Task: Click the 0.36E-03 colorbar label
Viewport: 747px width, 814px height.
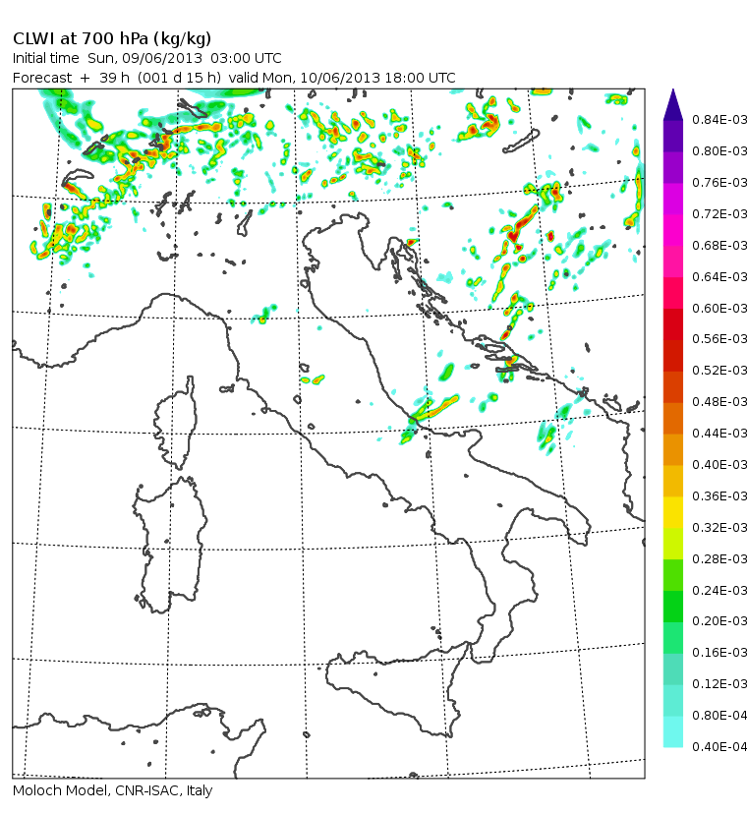Action: pos(719,496)
